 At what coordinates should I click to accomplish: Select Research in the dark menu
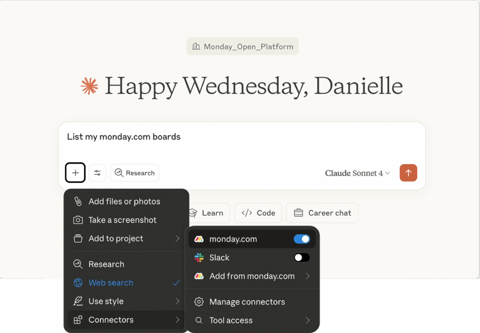coord(126,264)
